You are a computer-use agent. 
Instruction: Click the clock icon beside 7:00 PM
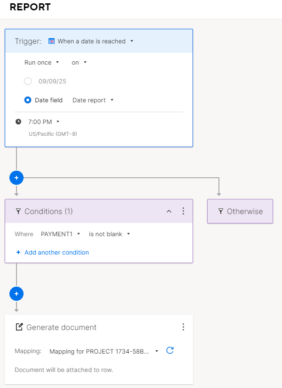18,122
